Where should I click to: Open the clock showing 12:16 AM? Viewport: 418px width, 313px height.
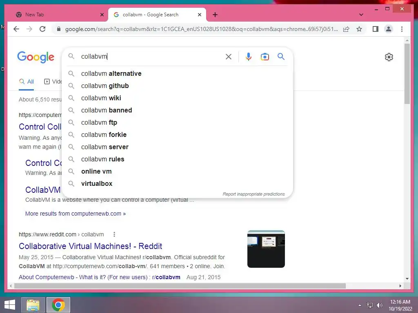click(x=400, y=305)
